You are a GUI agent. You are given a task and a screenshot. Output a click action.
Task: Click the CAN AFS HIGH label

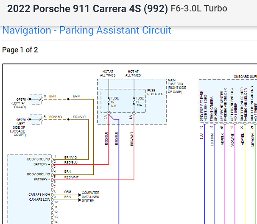click(39, 194)
